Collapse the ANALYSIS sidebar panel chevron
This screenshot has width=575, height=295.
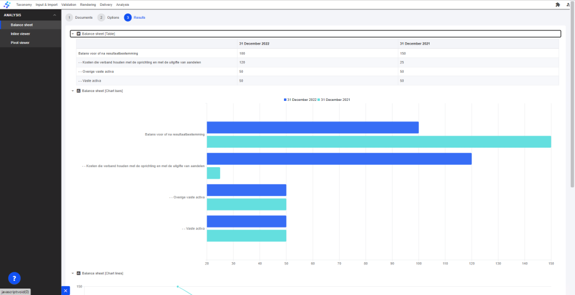tap(55, 15)
